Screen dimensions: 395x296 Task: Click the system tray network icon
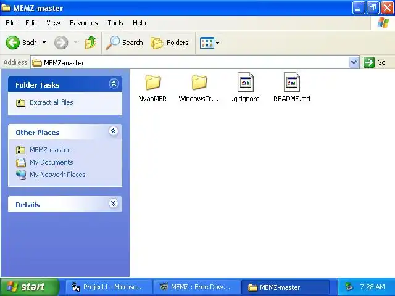pos(349,287)
